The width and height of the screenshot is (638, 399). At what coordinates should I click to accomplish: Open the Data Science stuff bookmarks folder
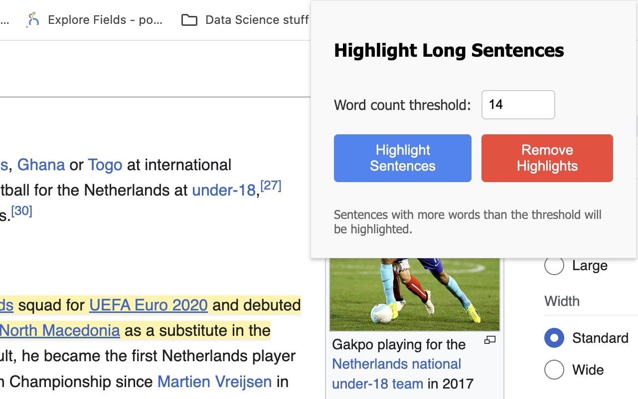tap(245, 20)
